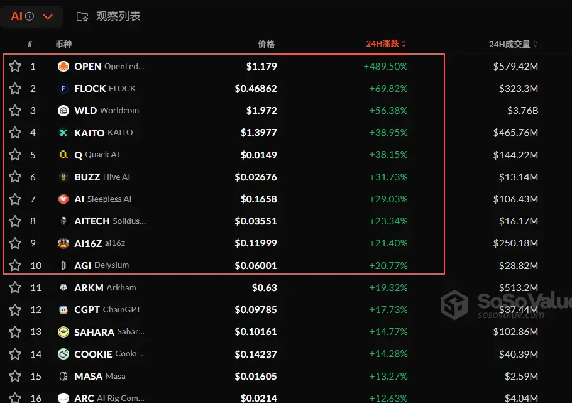
Task: Favorite the Q Quack AI row star
Action: coord(15,155)
